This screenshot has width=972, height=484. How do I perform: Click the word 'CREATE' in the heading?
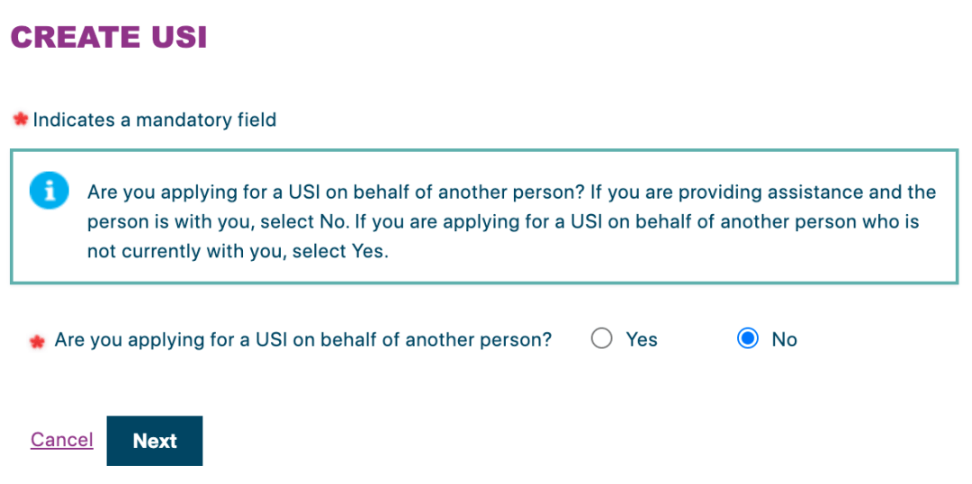pyautogui.click(x=76, y=37)
